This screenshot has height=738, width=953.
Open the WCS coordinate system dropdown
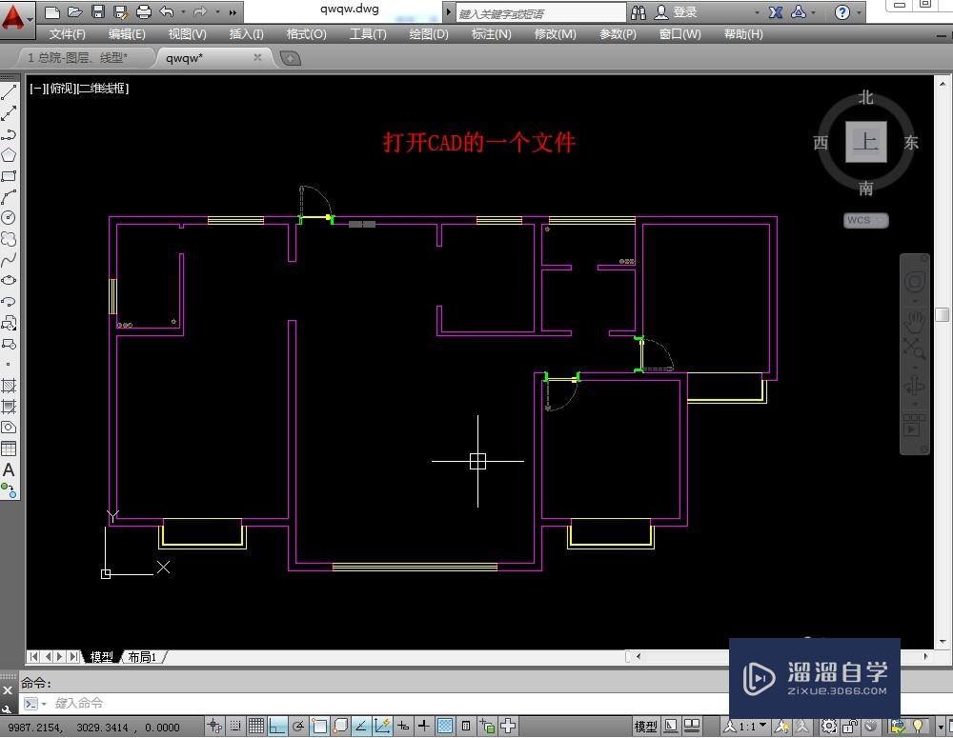880,220
